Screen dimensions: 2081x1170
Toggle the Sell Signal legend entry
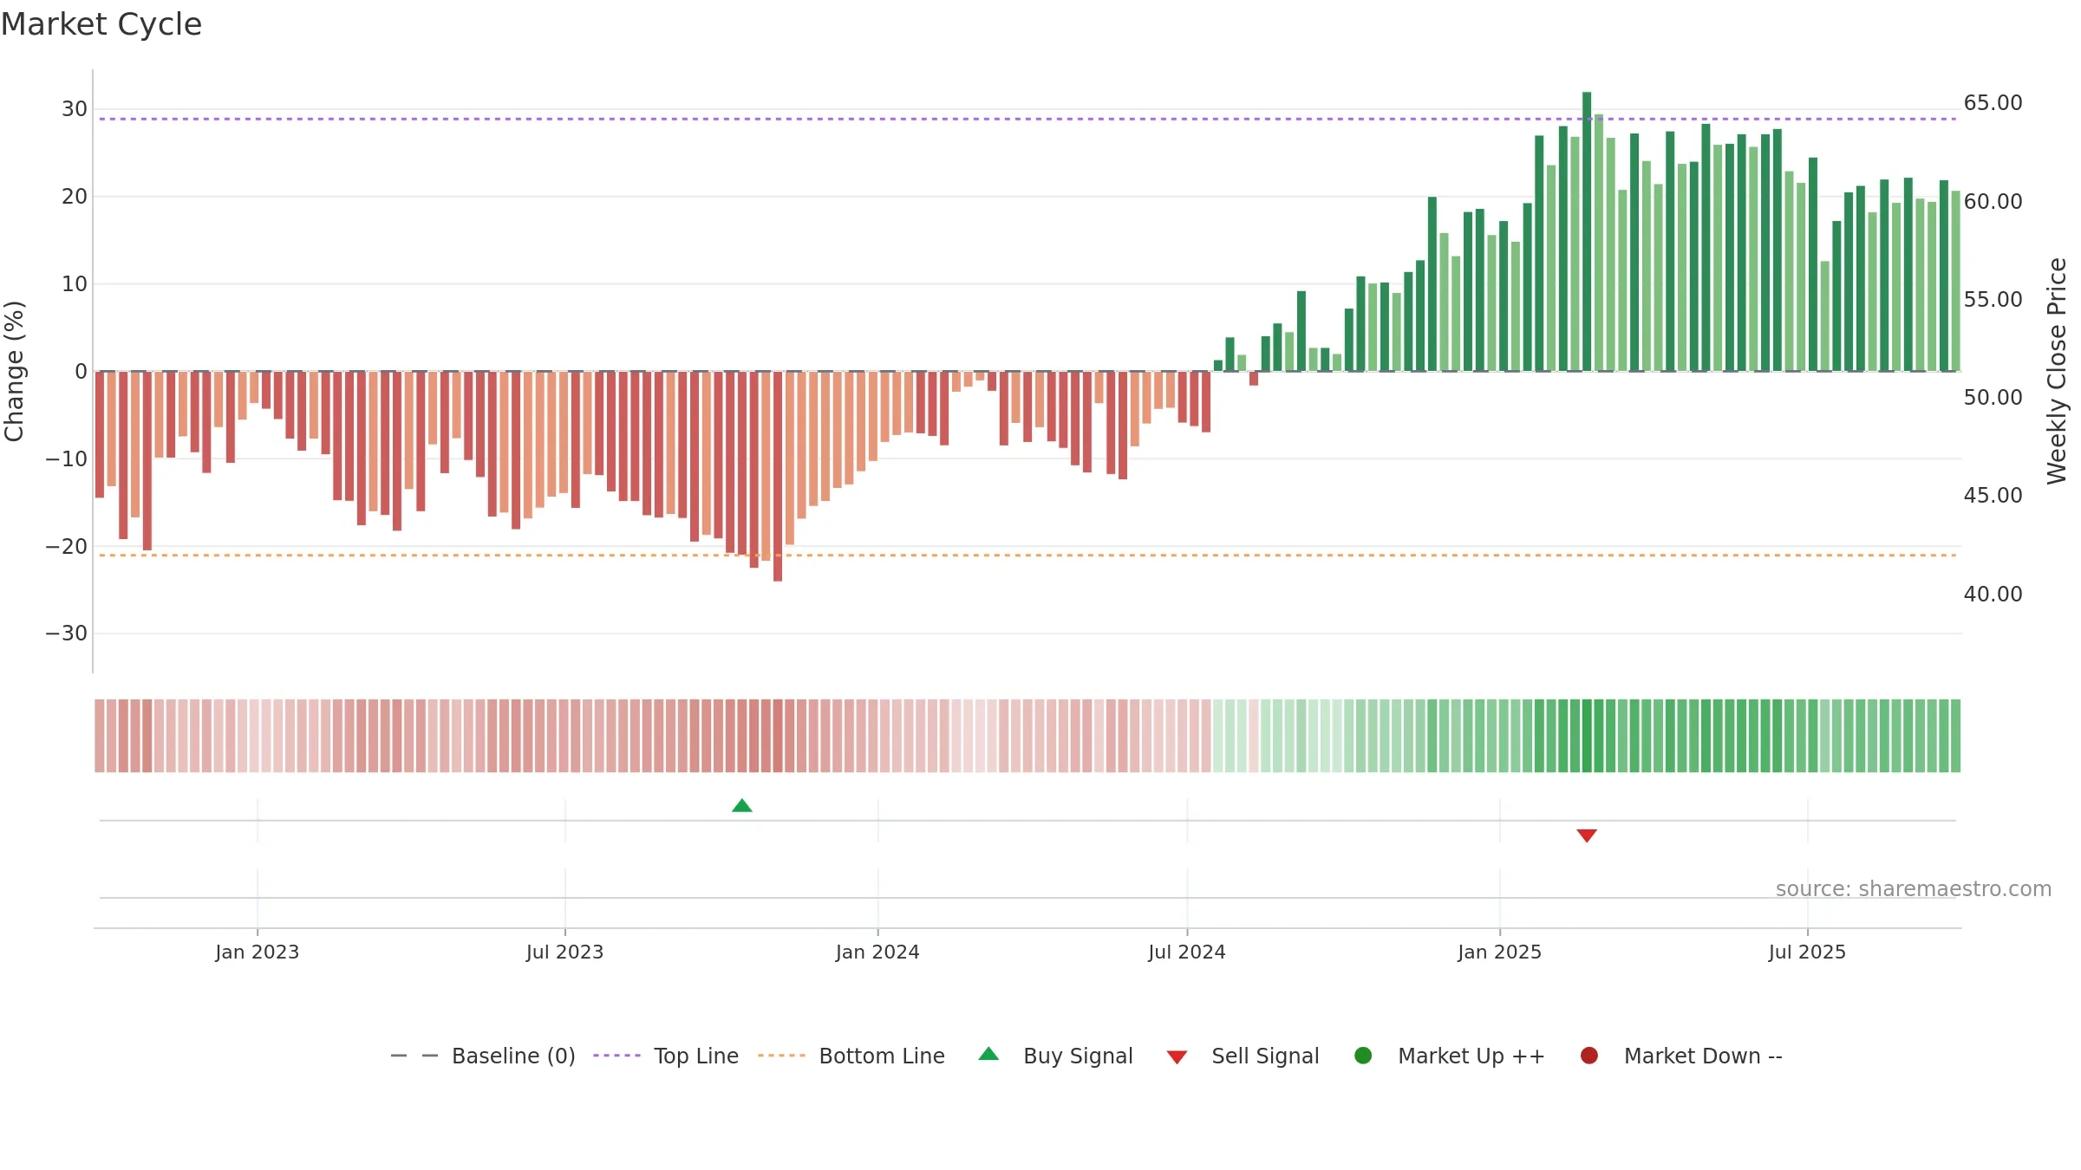[x=1243, y=1056]
